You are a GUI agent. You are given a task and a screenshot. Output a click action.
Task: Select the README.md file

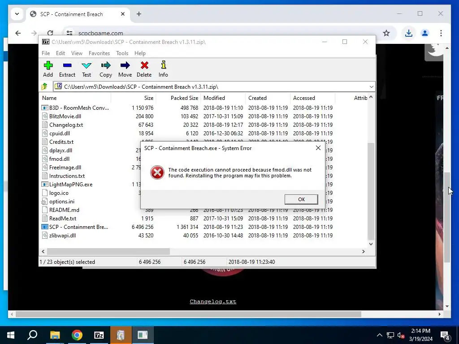click(x=64, y=210)
